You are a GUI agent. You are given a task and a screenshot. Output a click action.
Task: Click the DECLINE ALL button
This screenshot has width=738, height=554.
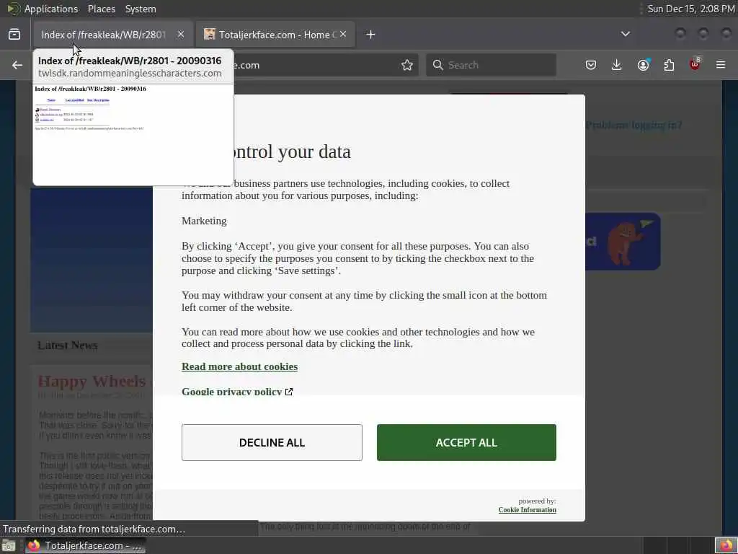click(x=272, y=442)
